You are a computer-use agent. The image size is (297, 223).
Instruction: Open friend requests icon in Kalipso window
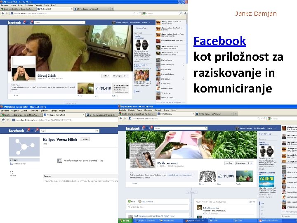(28, 130)
